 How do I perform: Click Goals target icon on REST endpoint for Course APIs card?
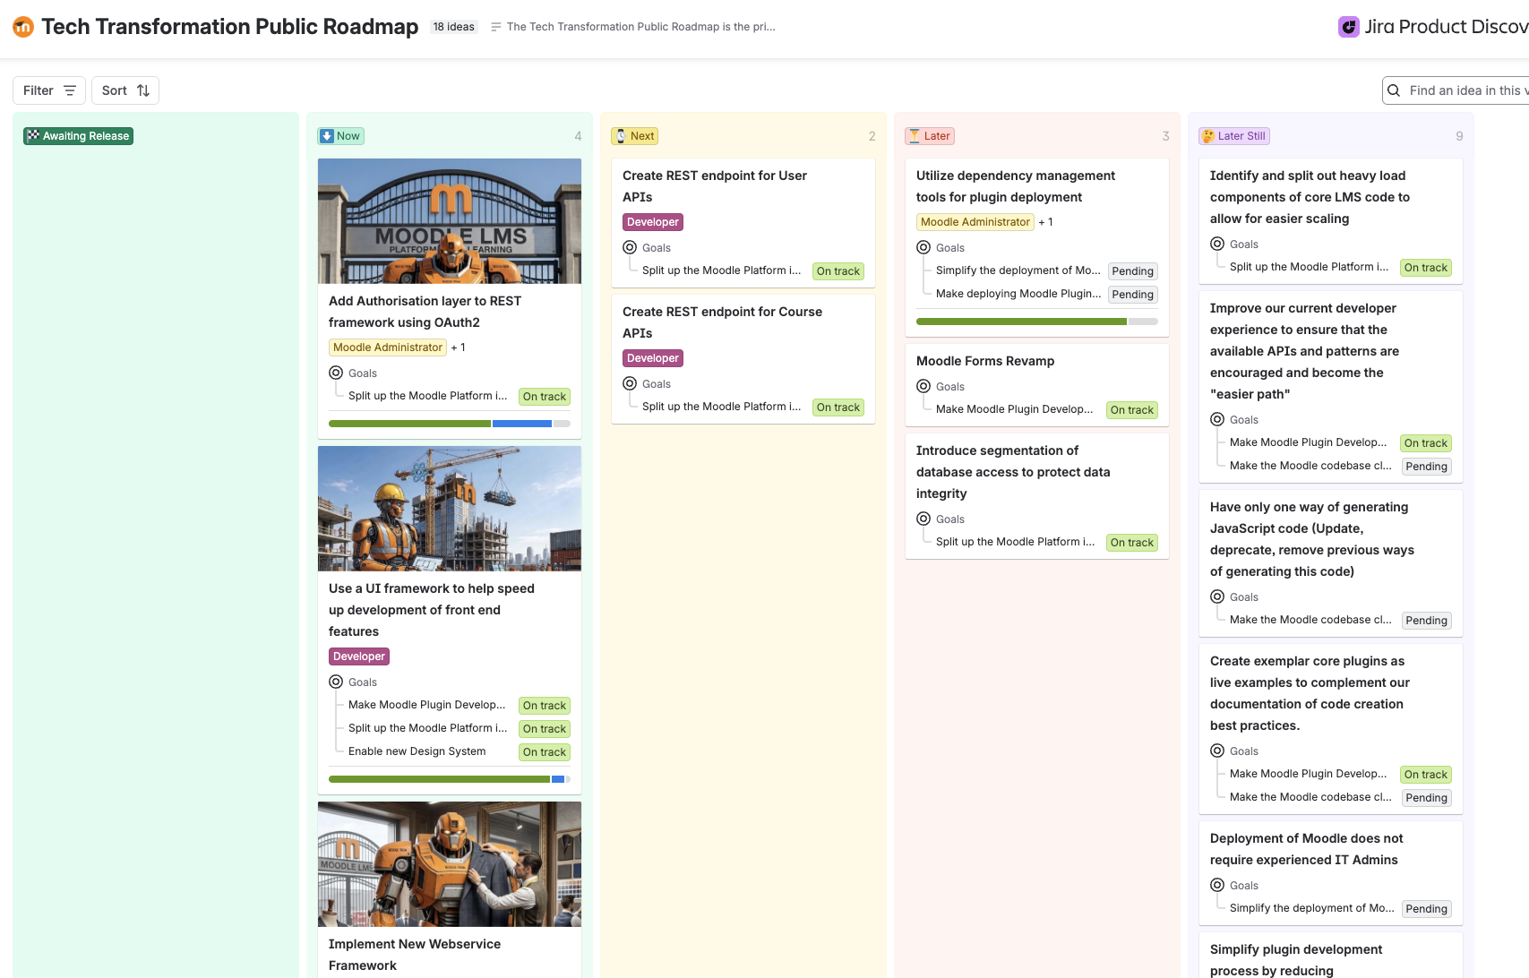(630, 383)
